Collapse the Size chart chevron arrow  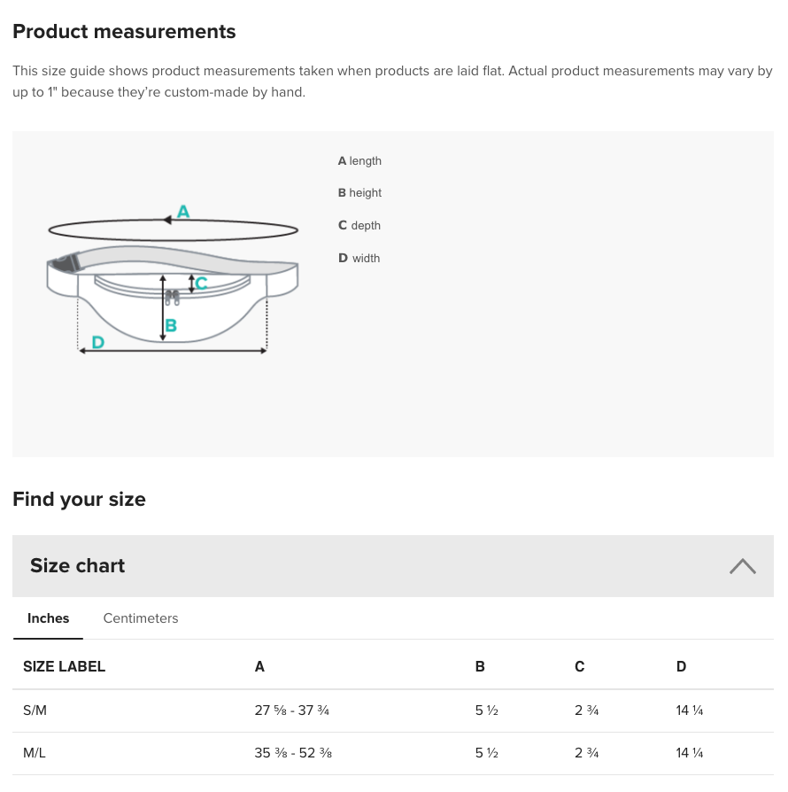coord(742,566)
